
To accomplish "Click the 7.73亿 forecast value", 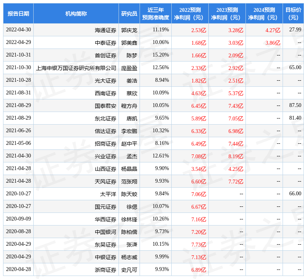I will [x=199, y=245].
